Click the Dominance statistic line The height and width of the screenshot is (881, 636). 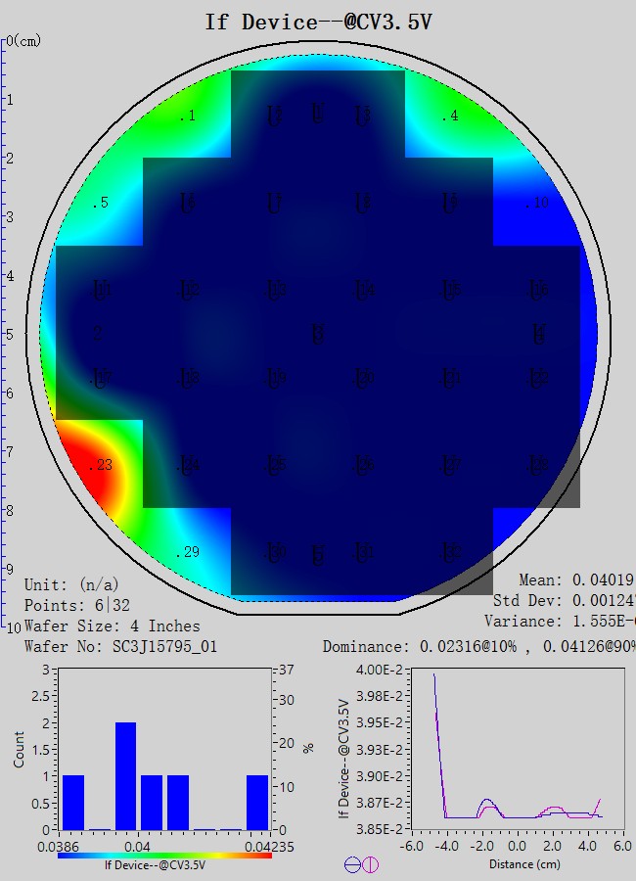click(477, 647)
